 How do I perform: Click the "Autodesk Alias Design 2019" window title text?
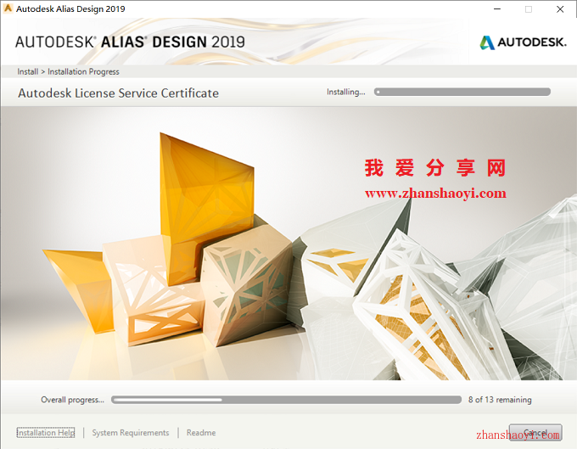70,8
